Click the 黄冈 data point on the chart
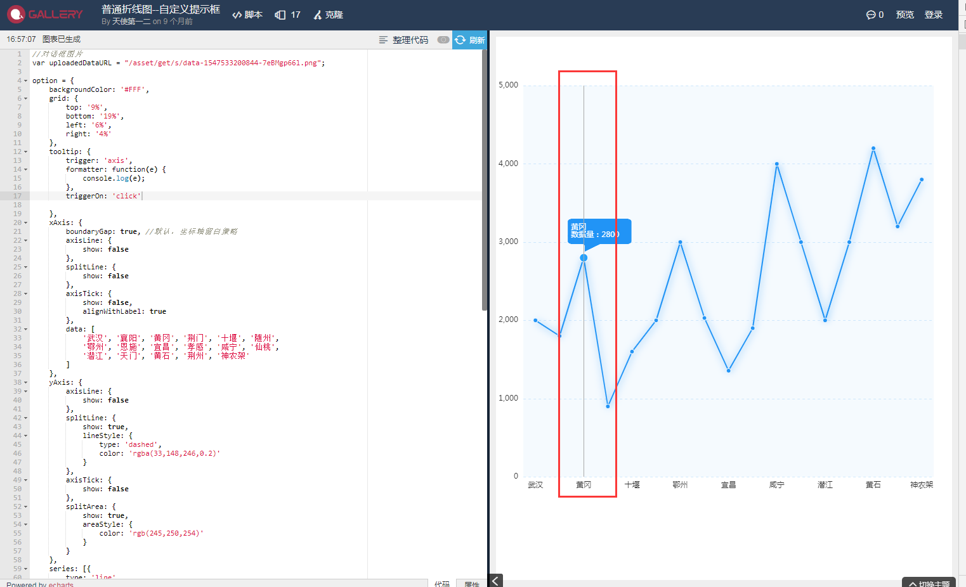966x587 pixels. [583, 257]
